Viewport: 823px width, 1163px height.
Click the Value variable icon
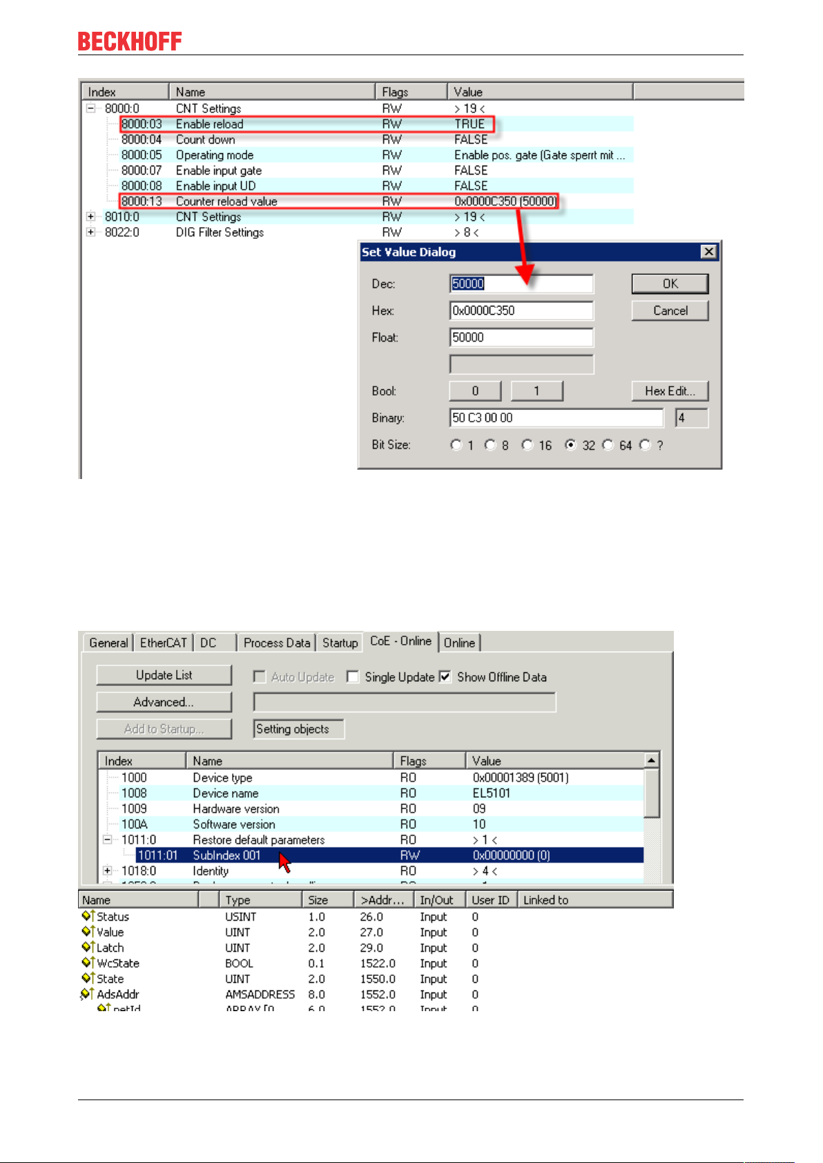coord(88,932)
